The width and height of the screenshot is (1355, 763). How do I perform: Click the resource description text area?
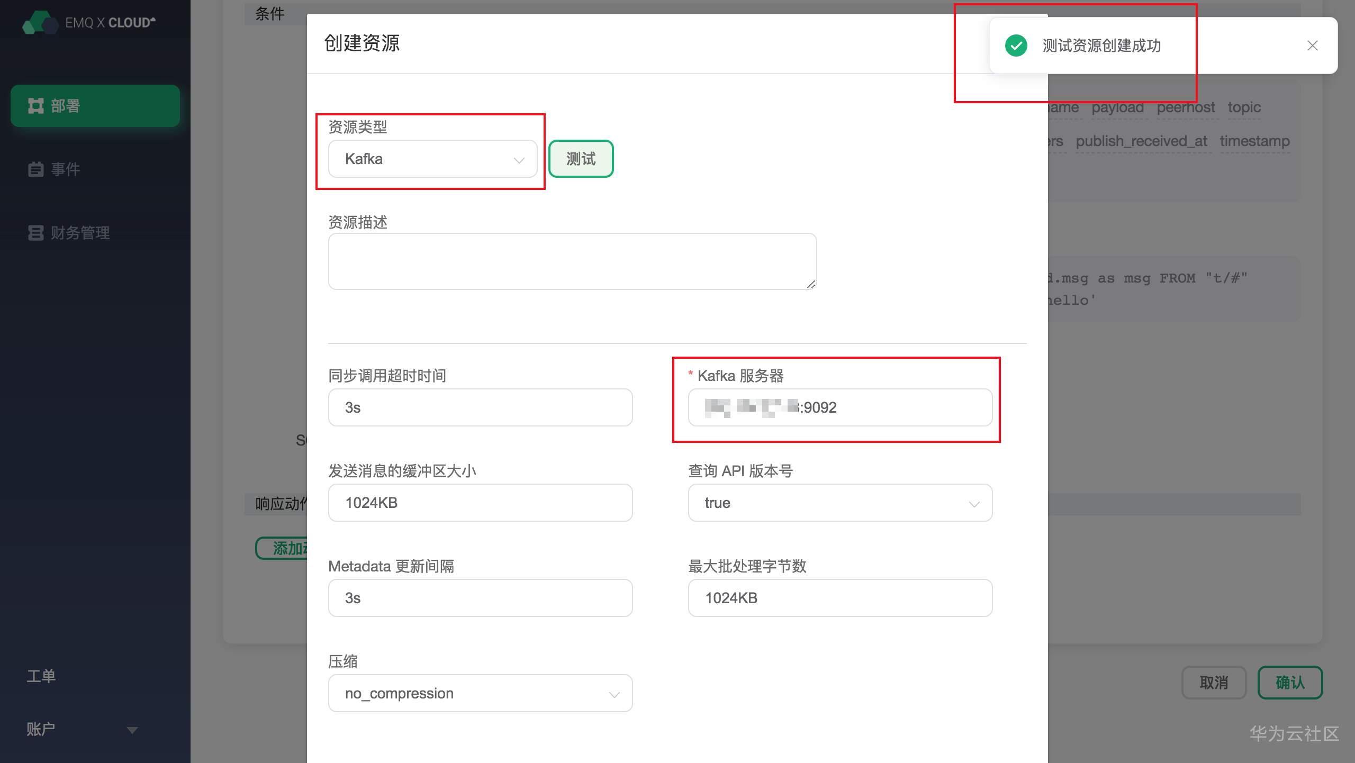coord(572,261)
